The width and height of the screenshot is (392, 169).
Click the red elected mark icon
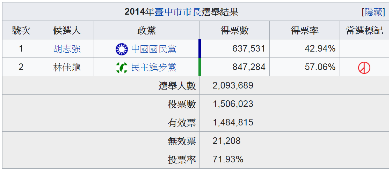364,68
